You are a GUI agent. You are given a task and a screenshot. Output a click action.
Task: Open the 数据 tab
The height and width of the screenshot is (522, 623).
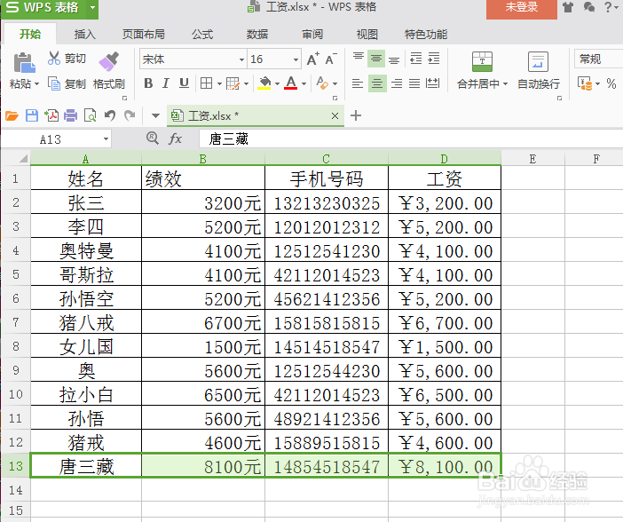point(257,35)
